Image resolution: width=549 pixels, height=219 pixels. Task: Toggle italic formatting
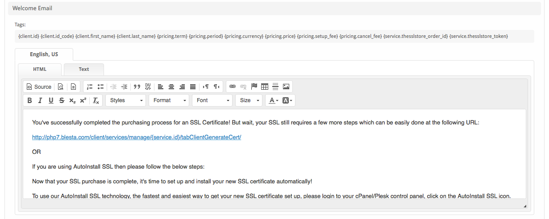tap(40, 100)
